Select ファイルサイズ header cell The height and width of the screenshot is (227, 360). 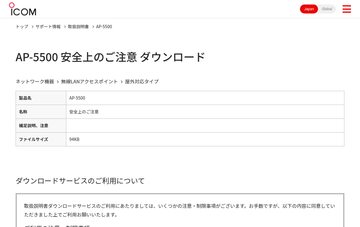(x=41, y=139)
